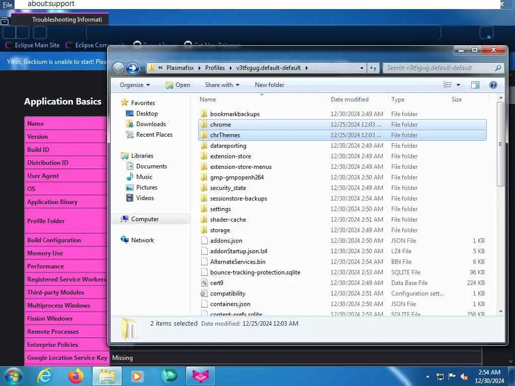515x386 pixels.
Task: Select the compatibility configuration file icon
Action: 204,294
